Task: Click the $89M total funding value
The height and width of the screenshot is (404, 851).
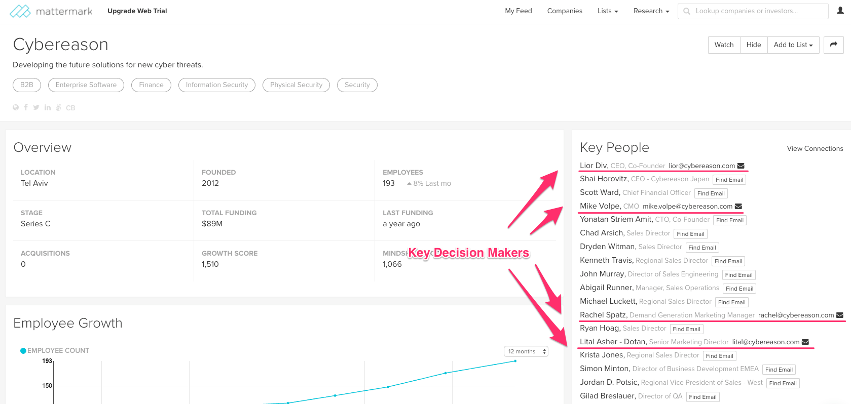Action: point(212,224)
